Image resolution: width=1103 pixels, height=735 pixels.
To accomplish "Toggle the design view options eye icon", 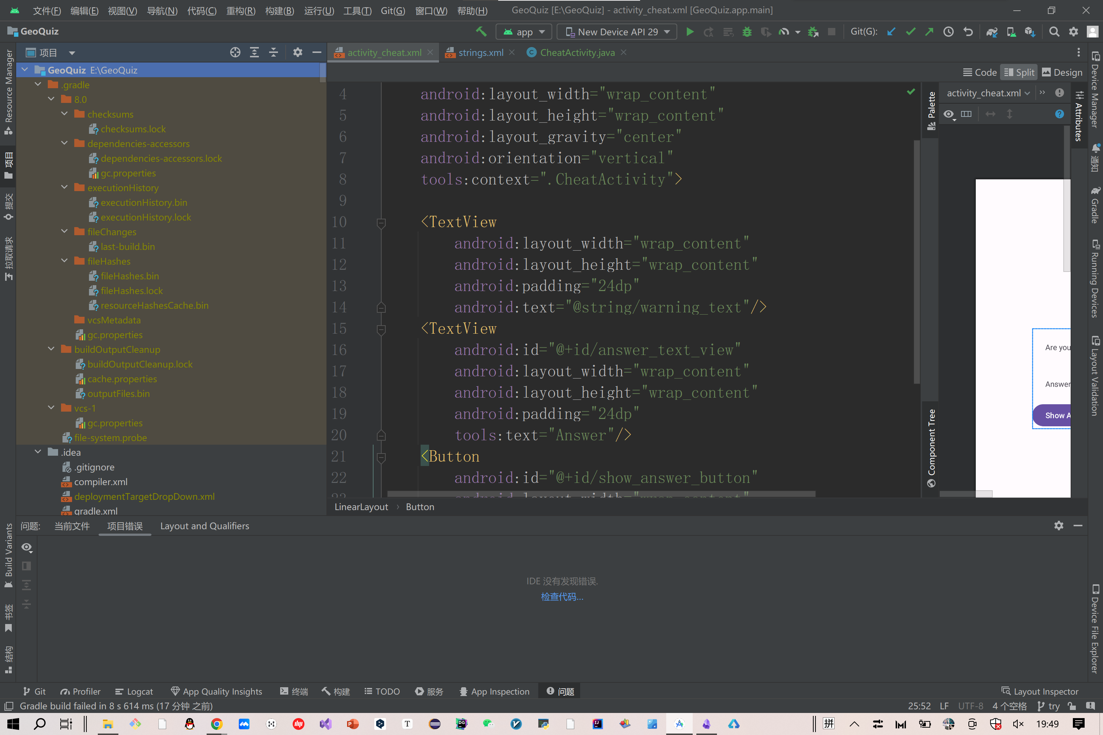I will [949, 114].
